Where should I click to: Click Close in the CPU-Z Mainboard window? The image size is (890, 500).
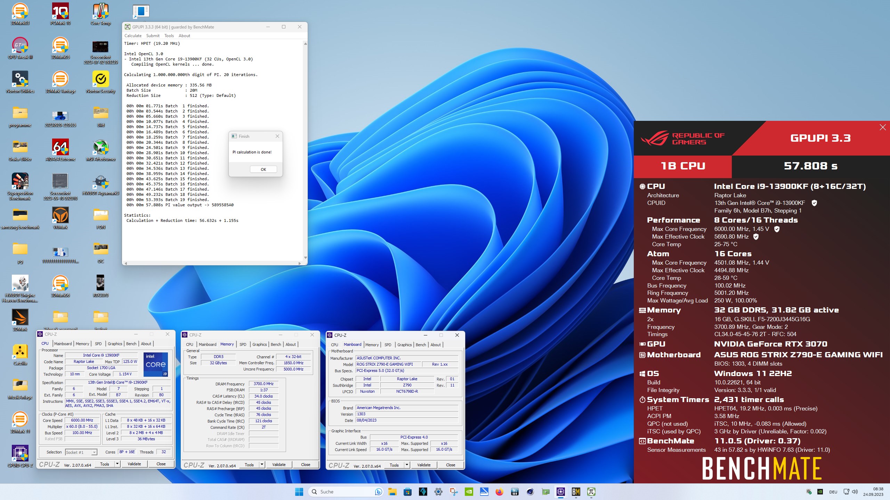coord(451,465)
